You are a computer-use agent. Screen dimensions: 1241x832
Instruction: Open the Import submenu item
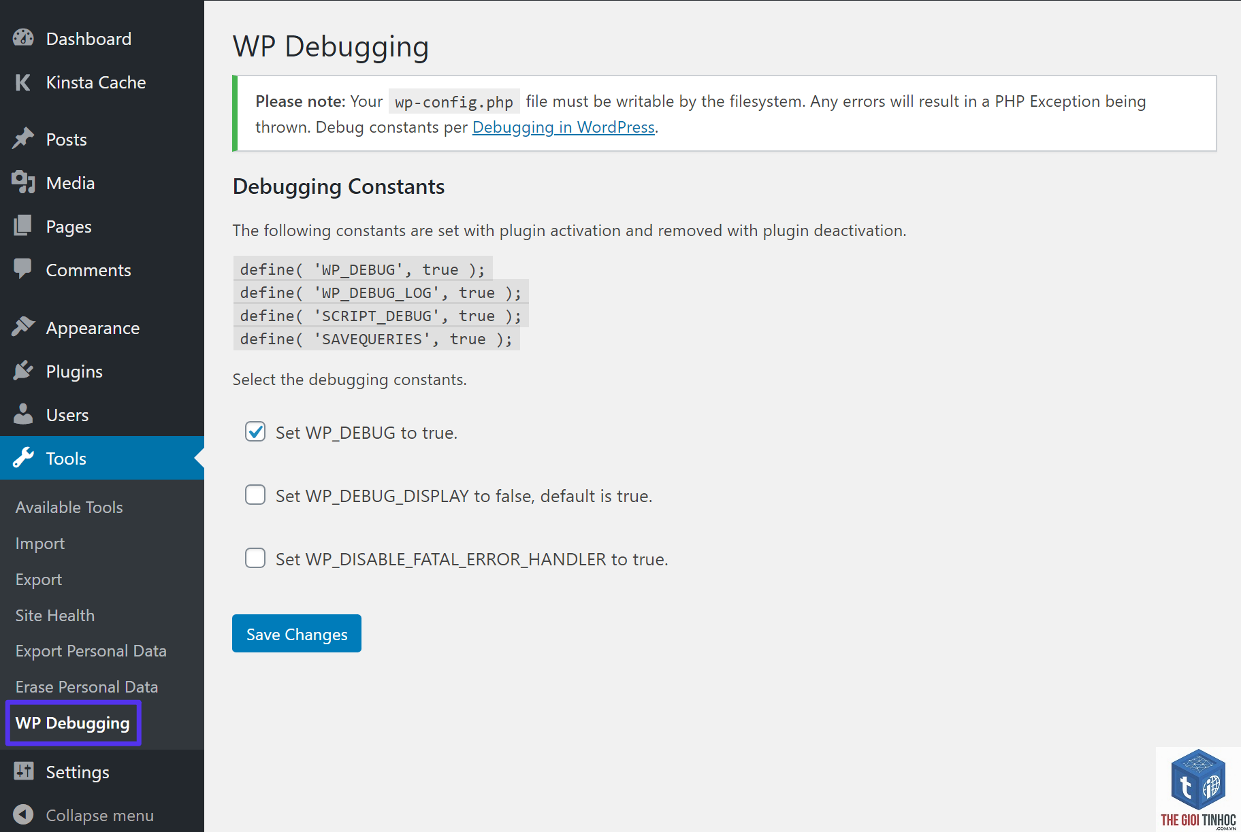point(40,544)
